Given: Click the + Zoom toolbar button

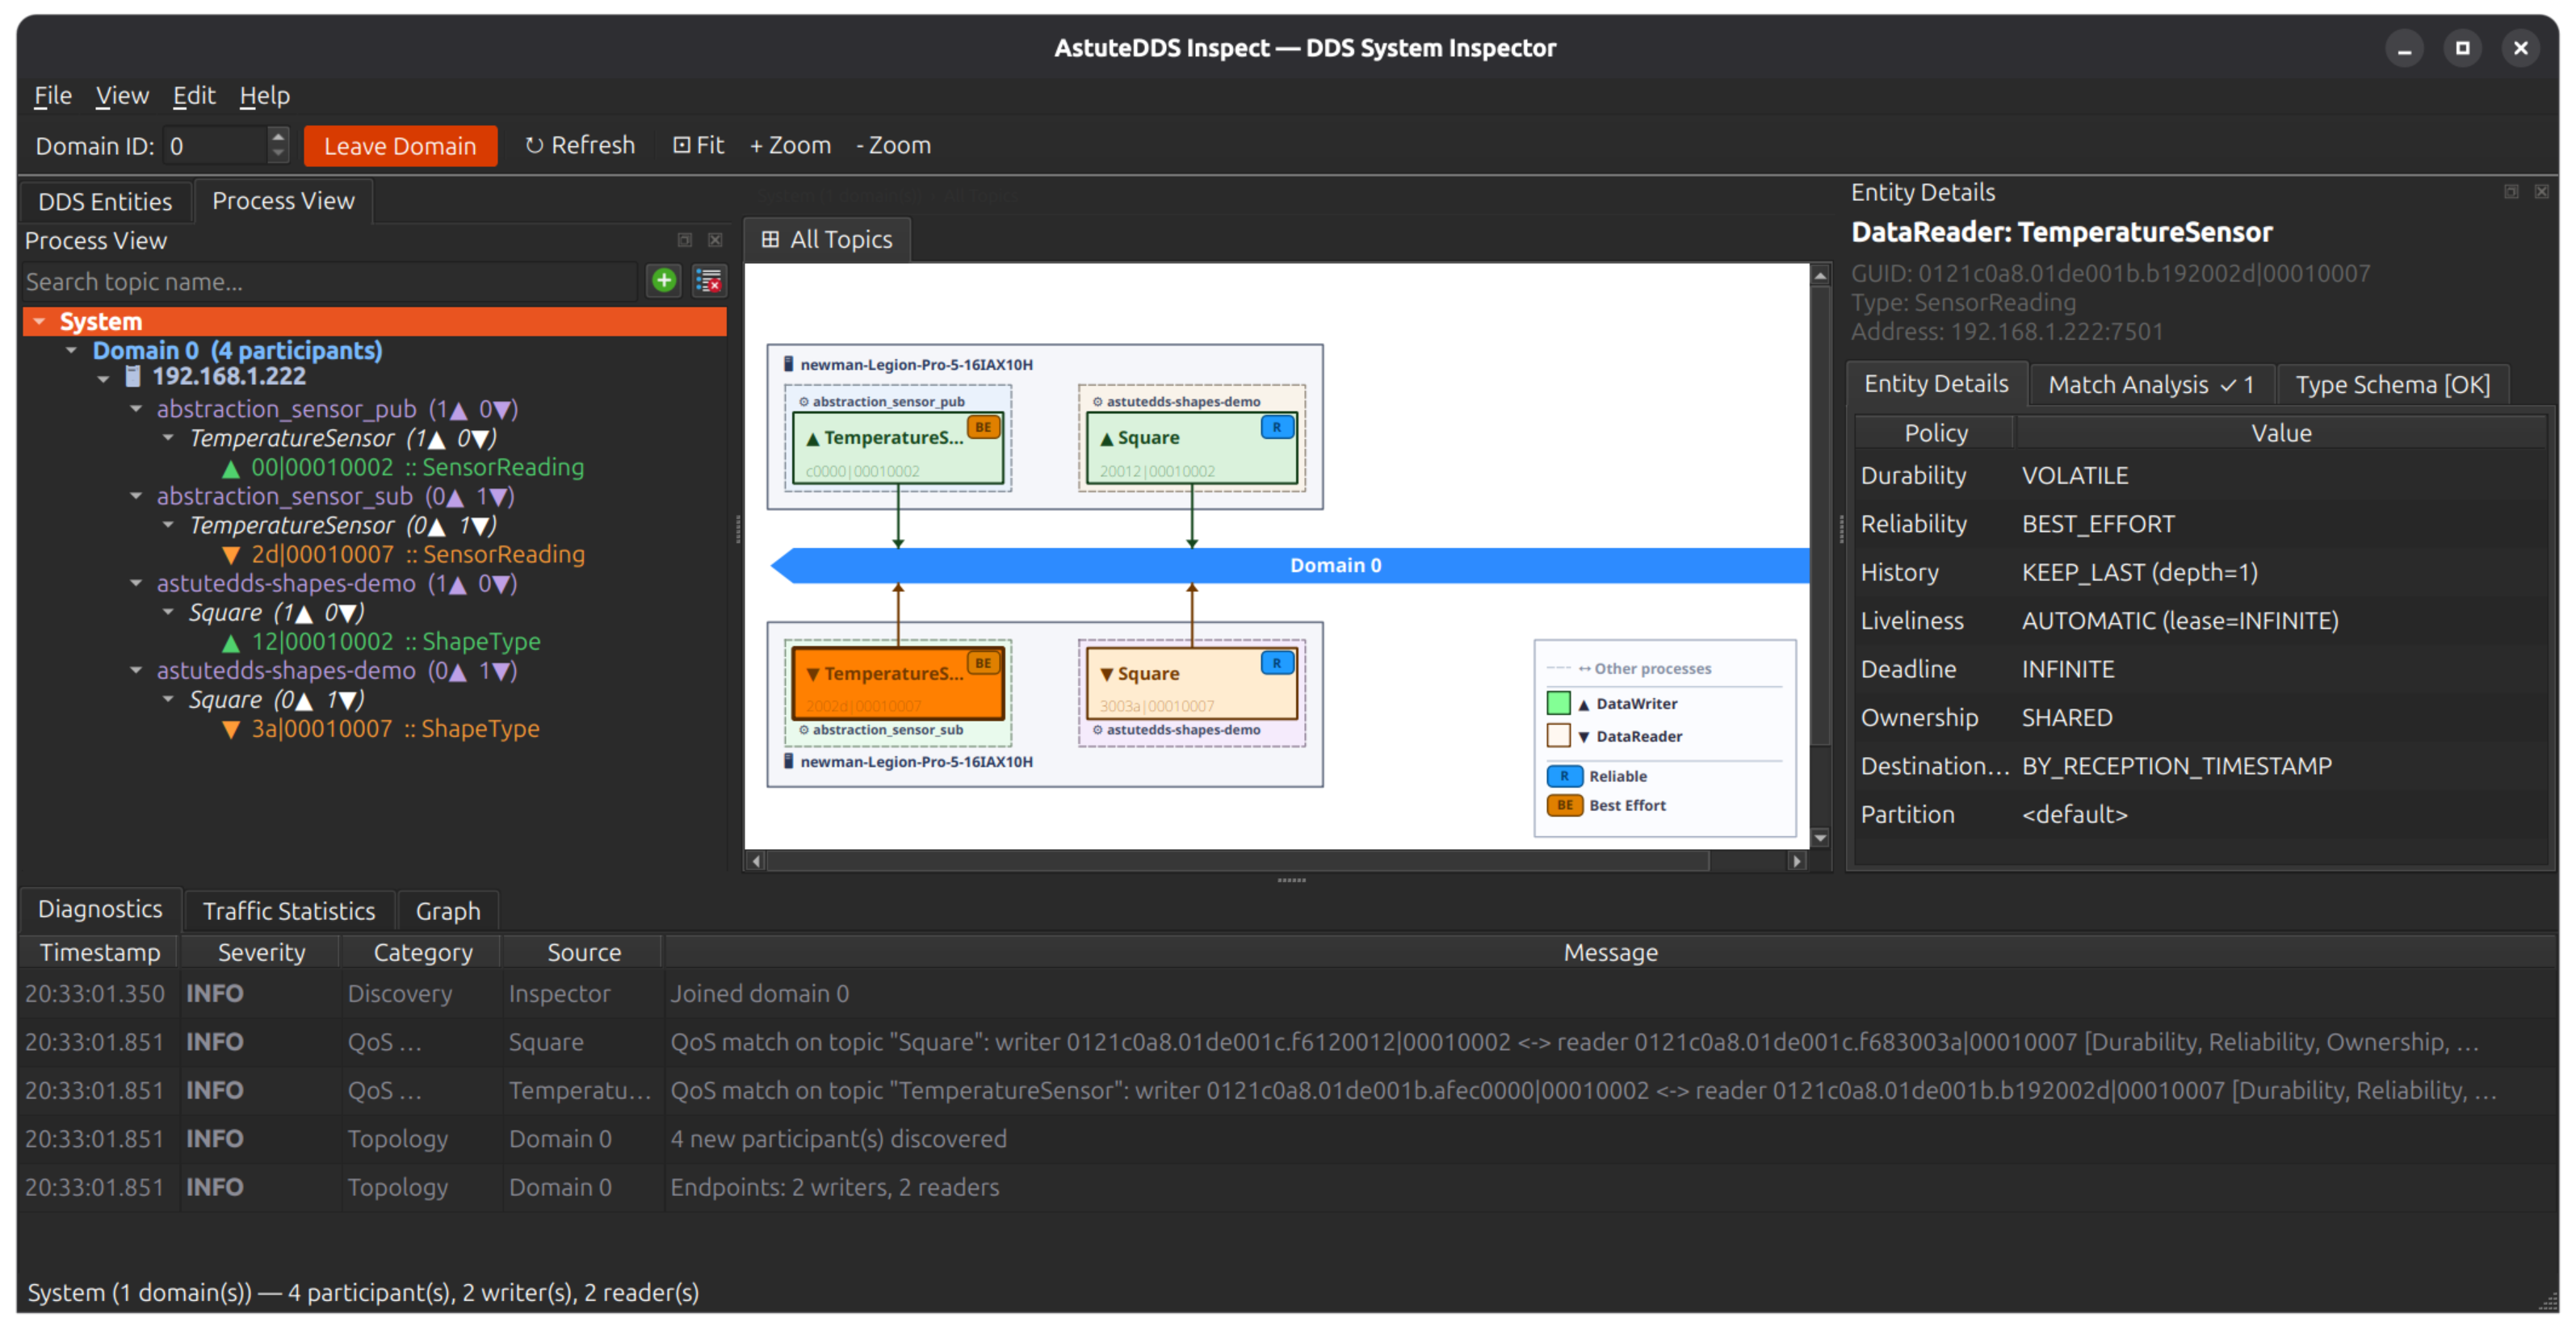Looking at the screenshot, I should (790, 145).
